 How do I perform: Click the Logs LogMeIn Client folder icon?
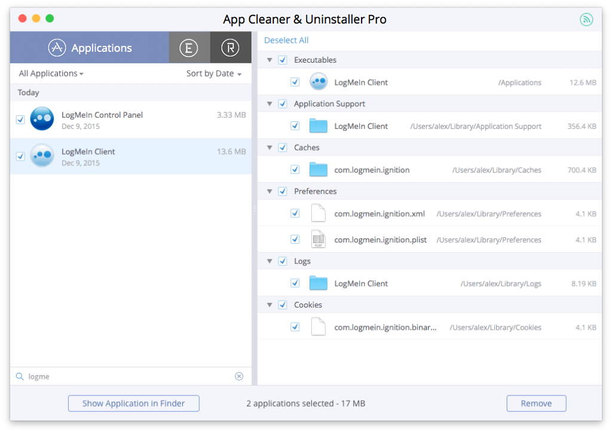click(319, 283)
